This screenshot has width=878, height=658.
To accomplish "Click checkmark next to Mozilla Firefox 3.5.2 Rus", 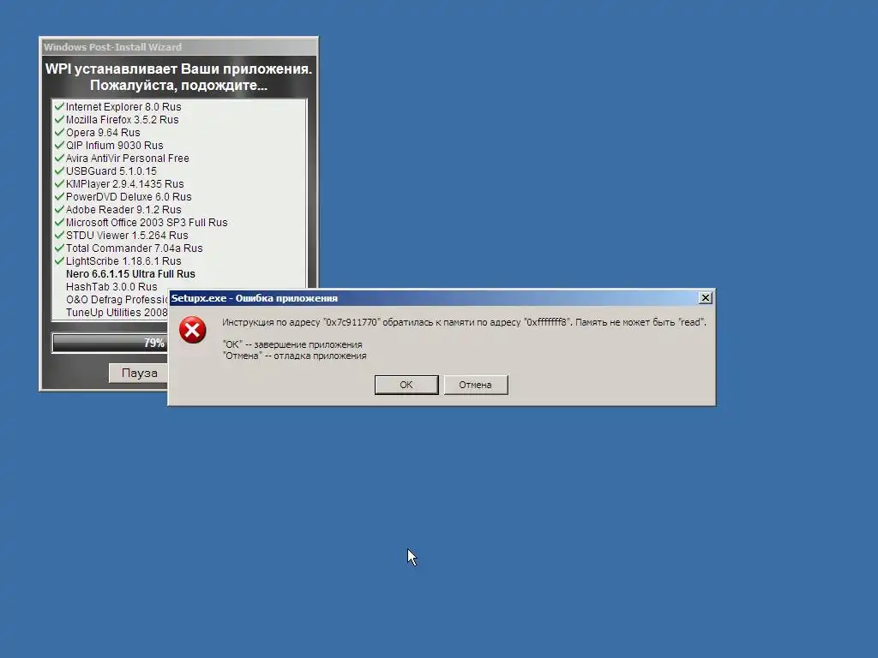I will tap(59, 119).
